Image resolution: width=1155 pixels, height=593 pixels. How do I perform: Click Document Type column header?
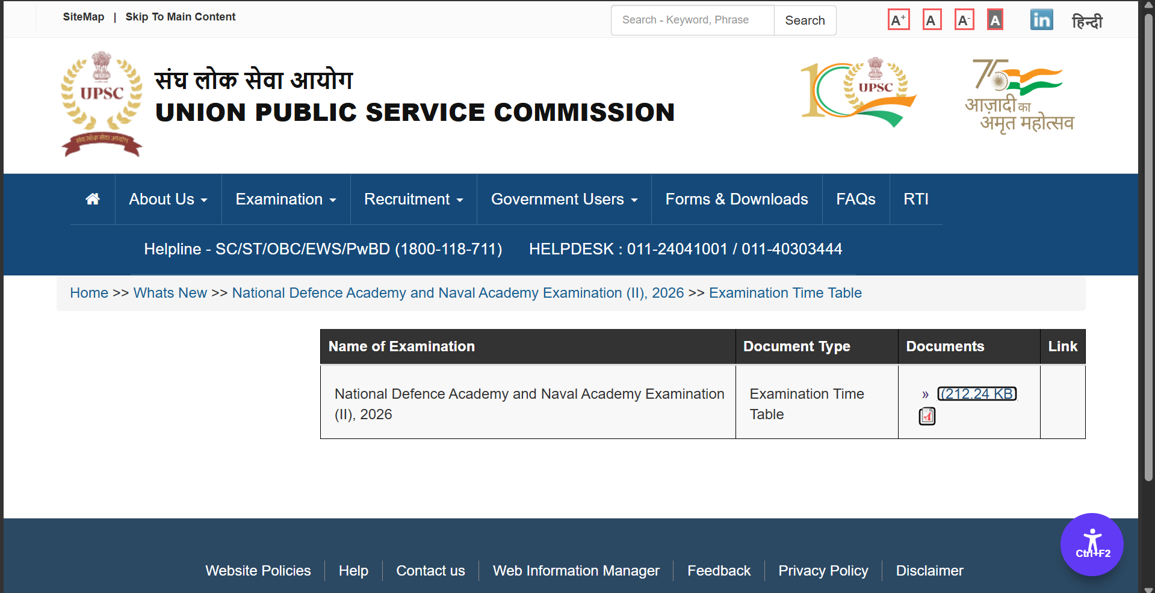click(817, 346)
